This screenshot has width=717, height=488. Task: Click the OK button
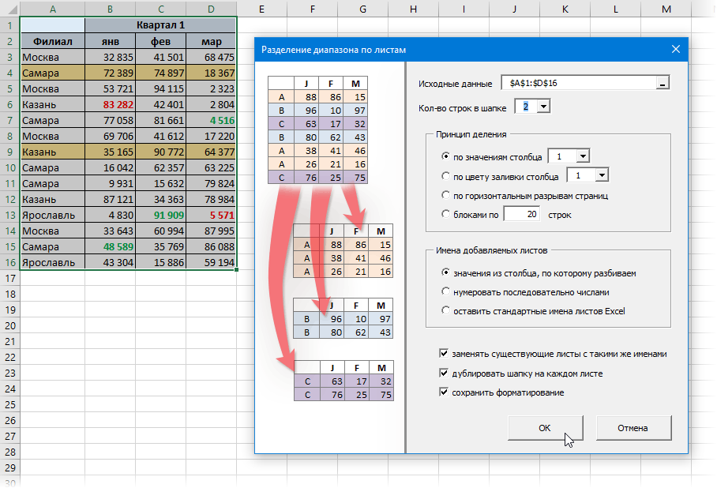(x=545, y=428)
